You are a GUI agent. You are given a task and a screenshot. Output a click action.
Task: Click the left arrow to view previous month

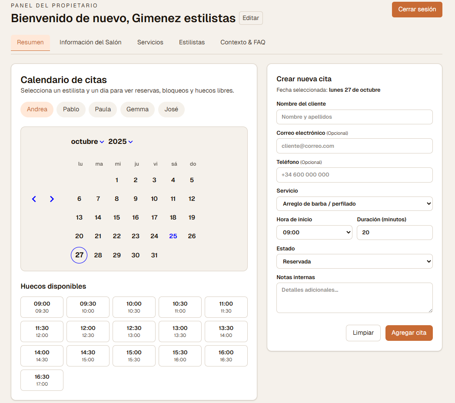[34, 199]
